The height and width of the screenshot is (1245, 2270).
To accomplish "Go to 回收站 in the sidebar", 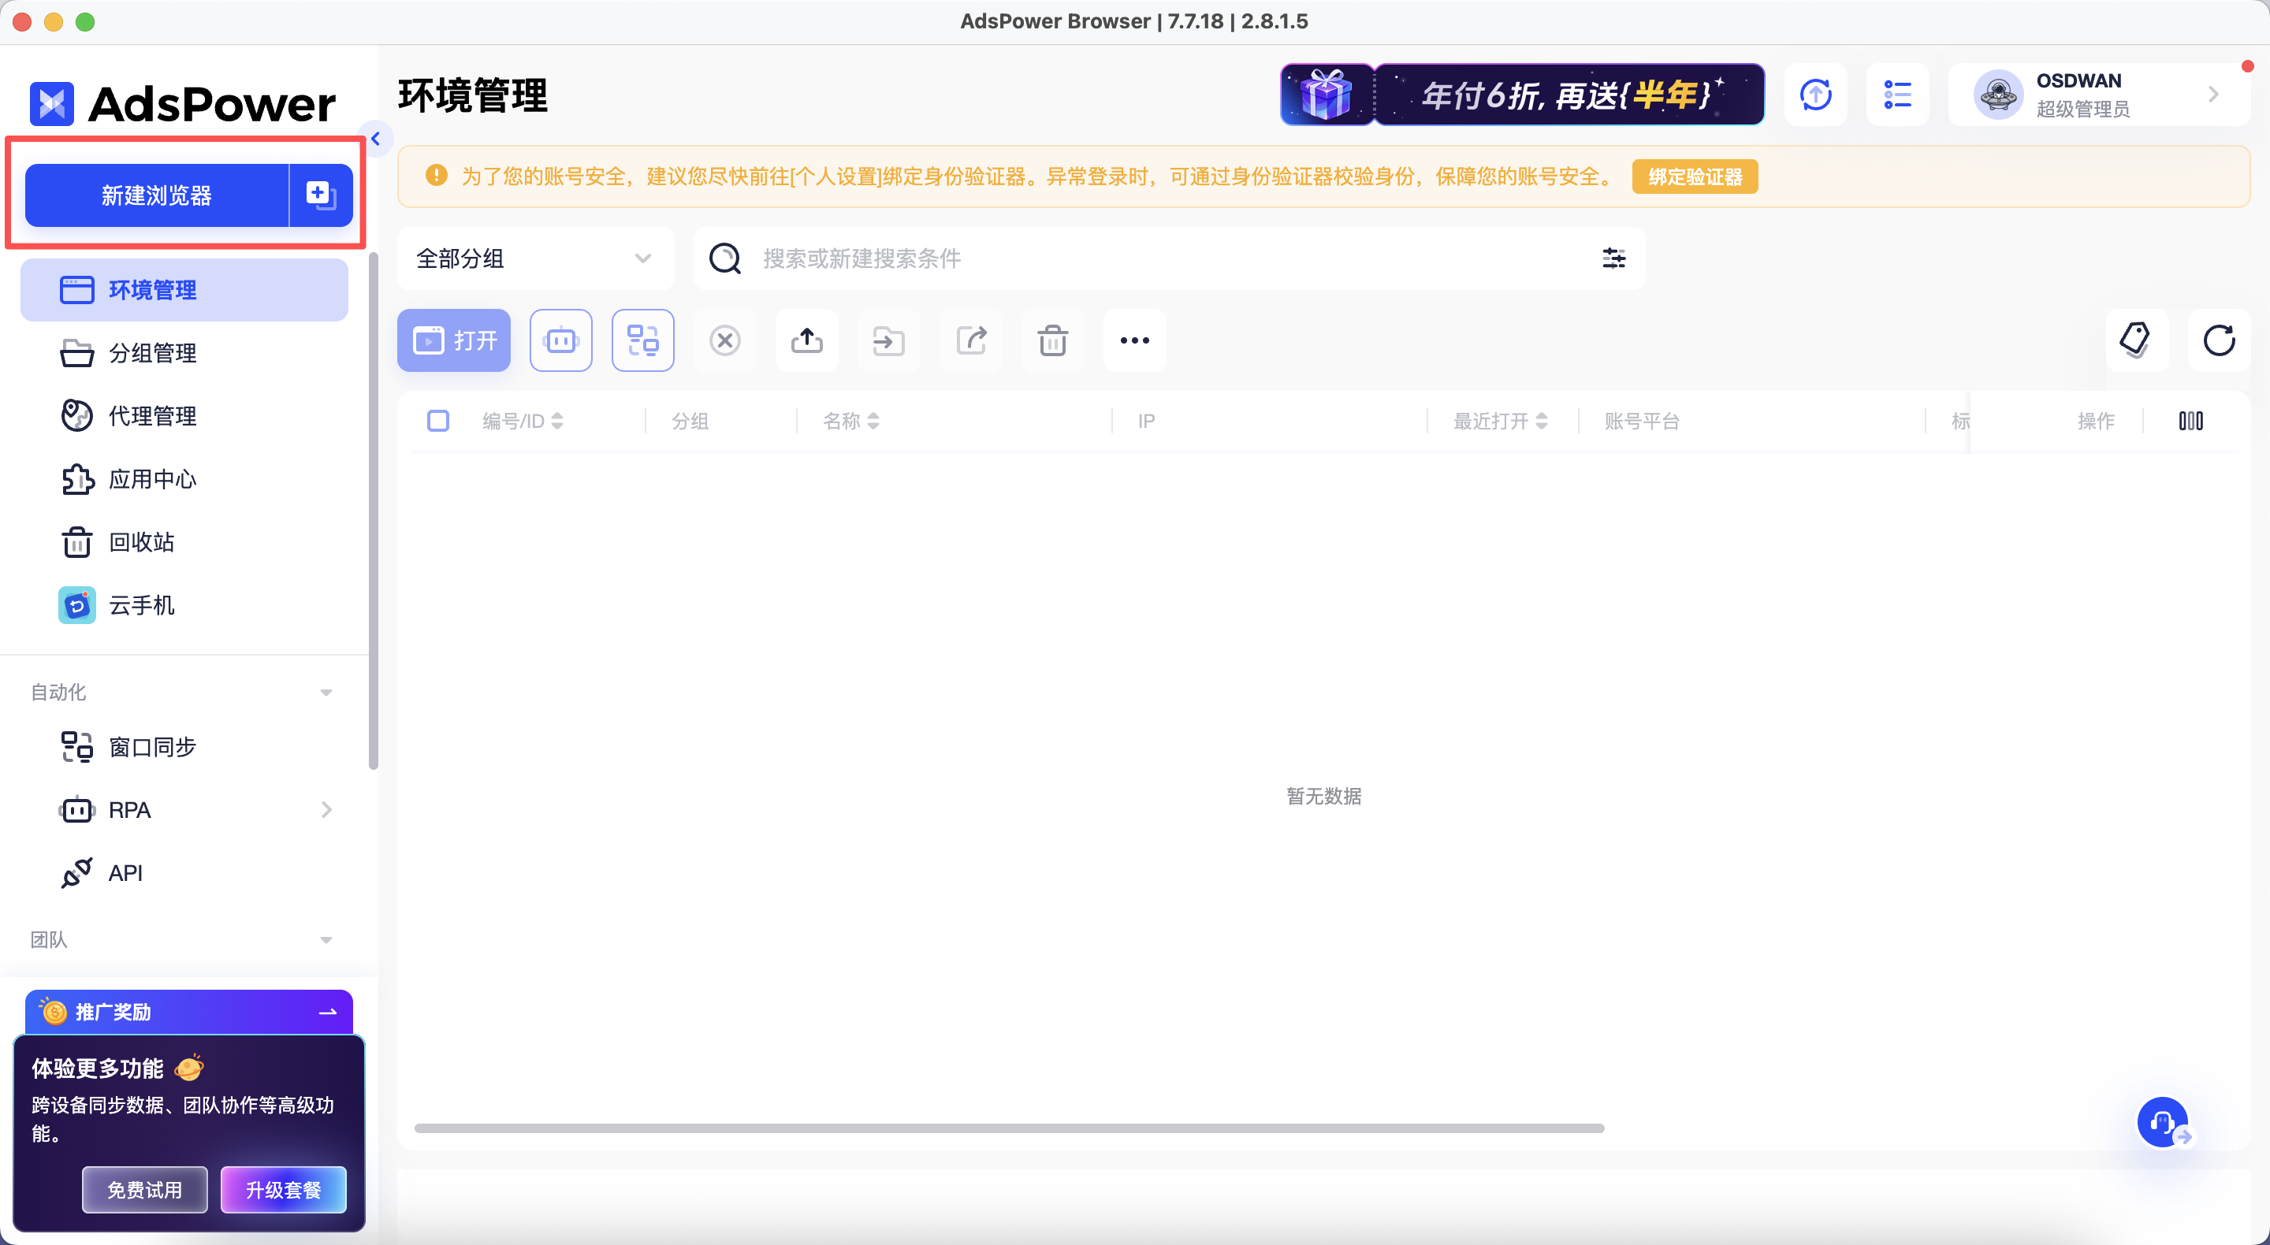I will (x=141, y=542).
